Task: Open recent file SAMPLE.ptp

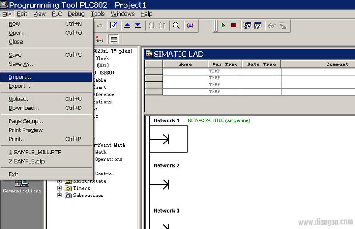Action: click(x=46, y=162)
